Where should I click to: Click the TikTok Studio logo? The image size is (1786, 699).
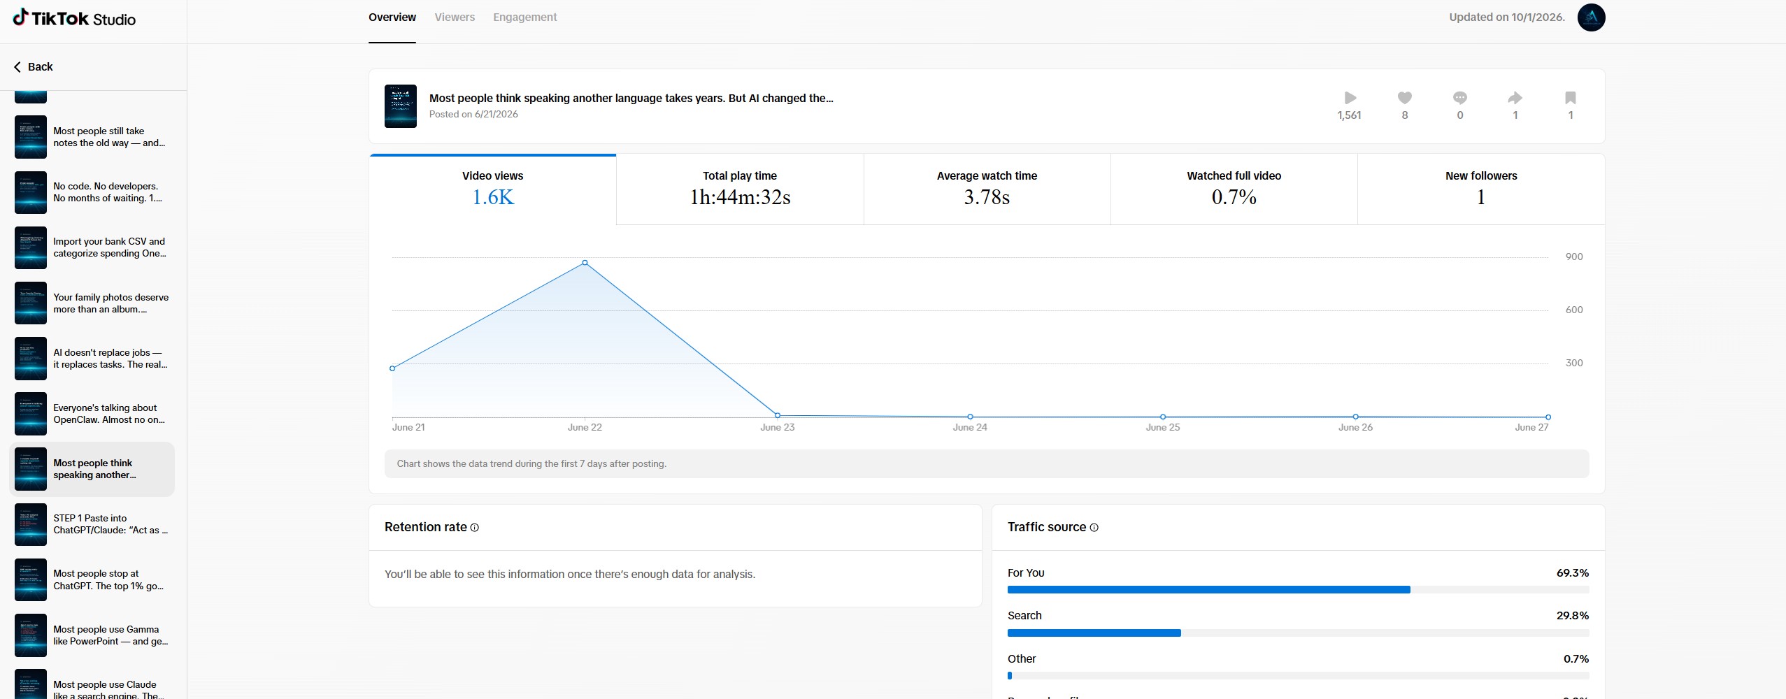pyautogui.click(x=74, y=18)
